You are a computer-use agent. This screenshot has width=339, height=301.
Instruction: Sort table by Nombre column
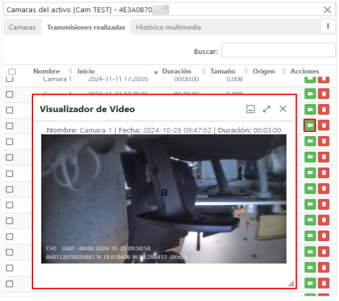tap(47, 71)
